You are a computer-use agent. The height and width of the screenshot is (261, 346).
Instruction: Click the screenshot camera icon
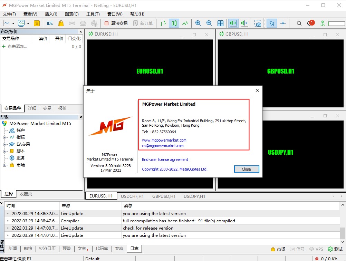(258, 23)
